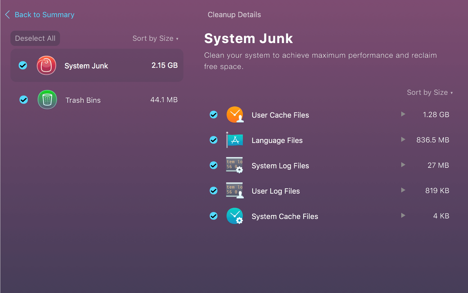Go Back to Summary
468x293 pixels.
[45, 15]
